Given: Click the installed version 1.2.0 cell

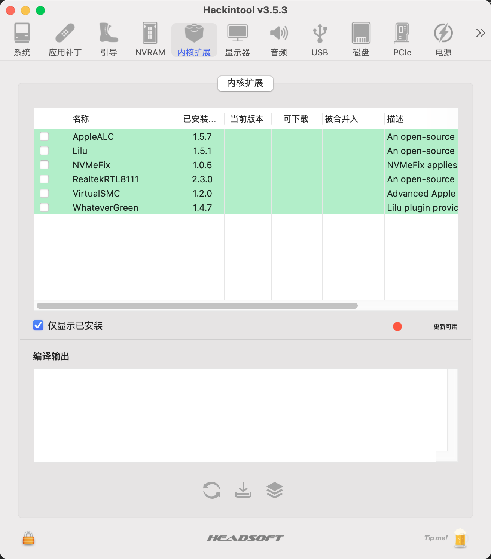Looking at the screenshot, I should pyautogui.click(x=201, y=194).
